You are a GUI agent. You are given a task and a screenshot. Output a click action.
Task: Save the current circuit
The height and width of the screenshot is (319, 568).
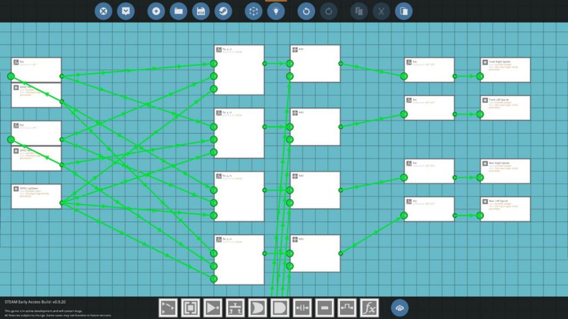click(201, 11)
